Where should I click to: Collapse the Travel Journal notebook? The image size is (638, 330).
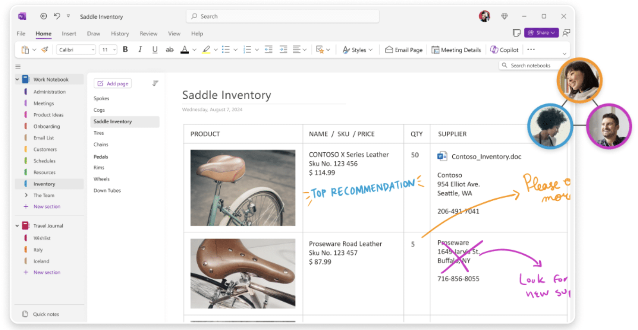click(17, 226)
